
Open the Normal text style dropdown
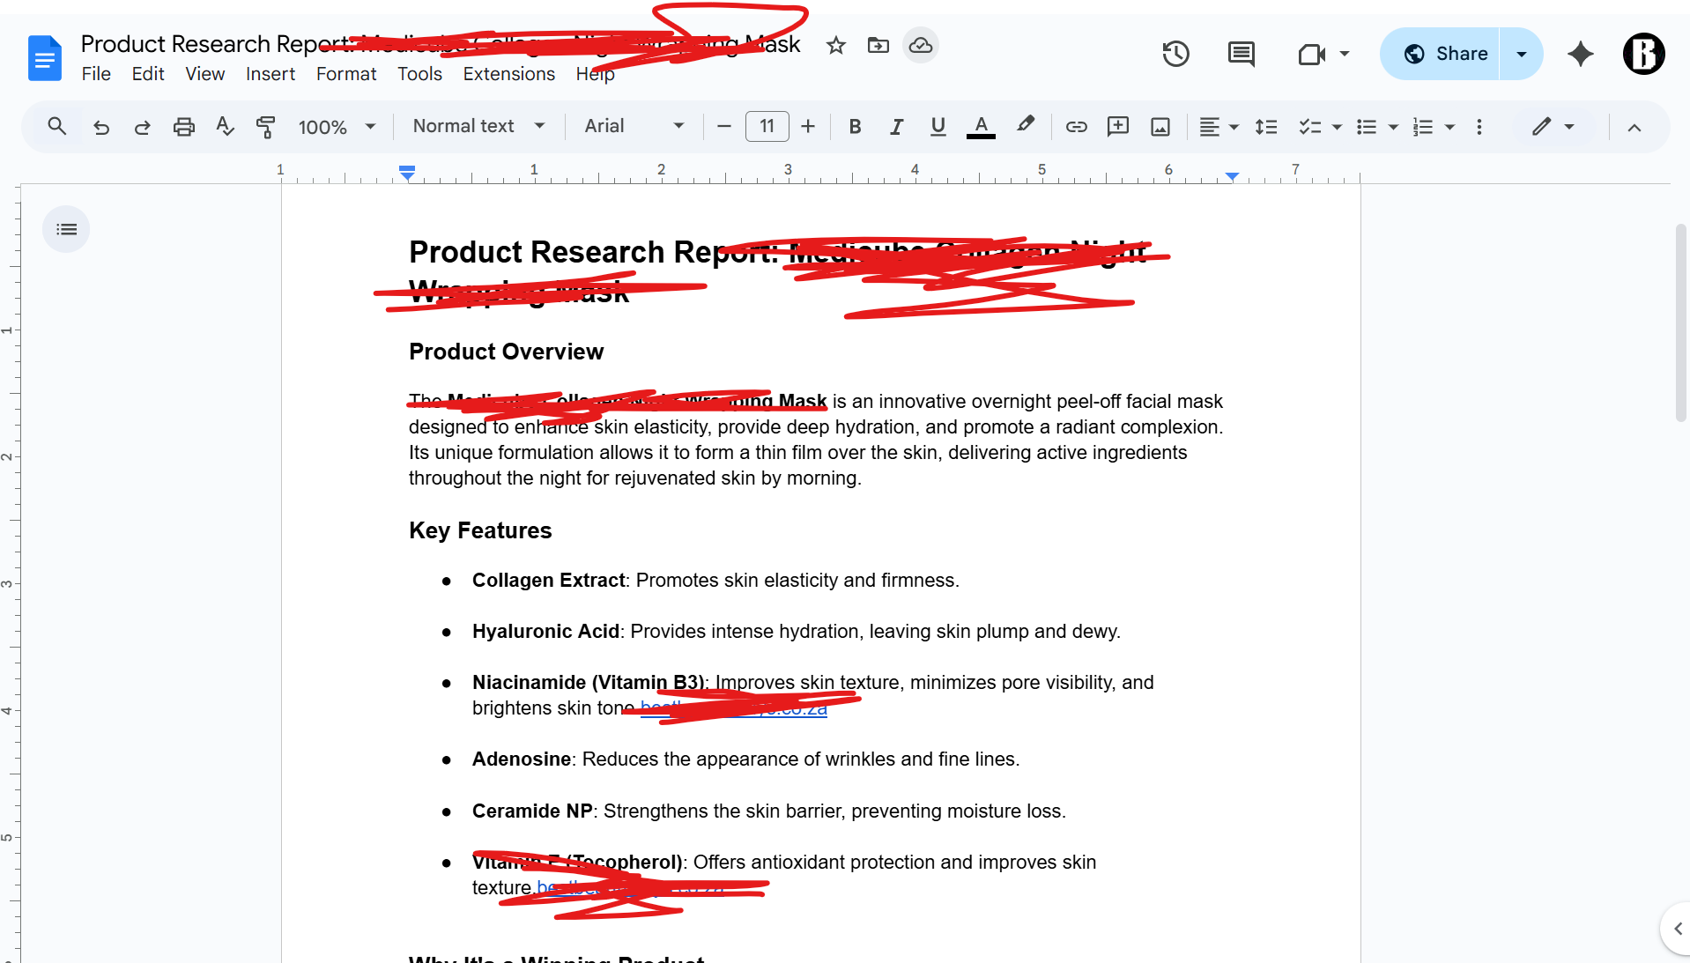point(478,127)
